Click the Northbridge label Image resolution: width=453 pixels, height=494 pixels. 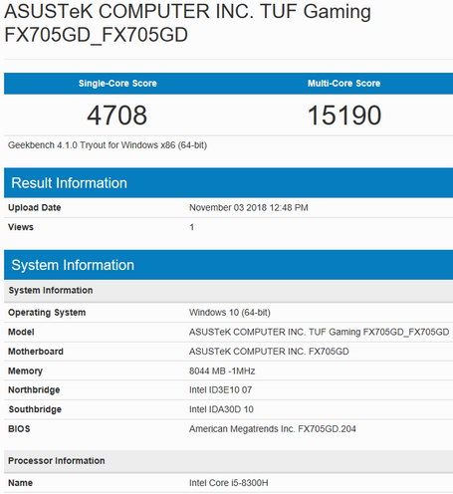click(34, 390)
